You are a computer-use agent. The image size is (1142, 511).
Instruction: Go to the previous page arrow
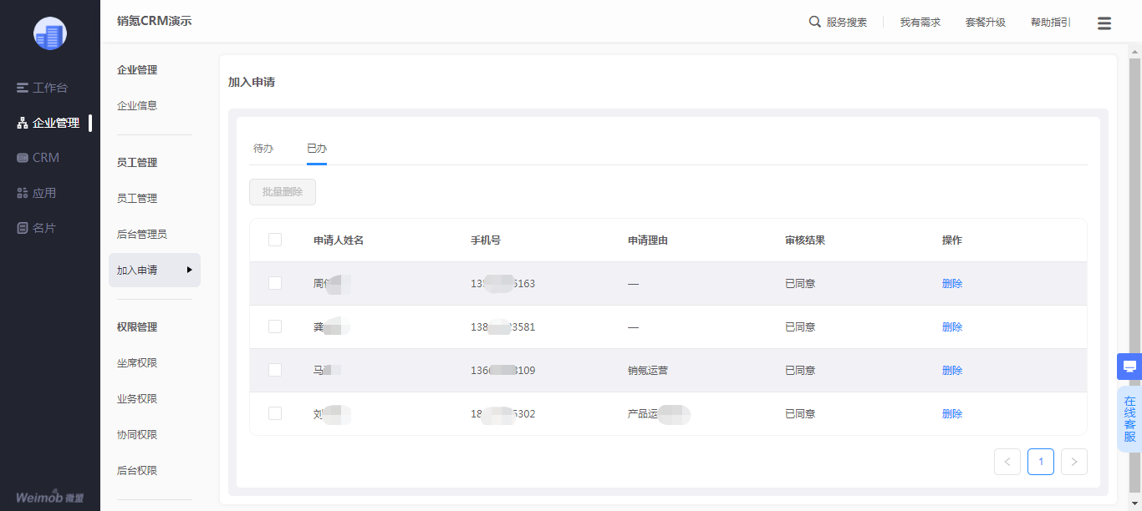(1007, 462)
